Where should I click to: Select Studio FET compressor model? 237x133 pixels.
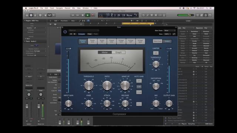102,41
